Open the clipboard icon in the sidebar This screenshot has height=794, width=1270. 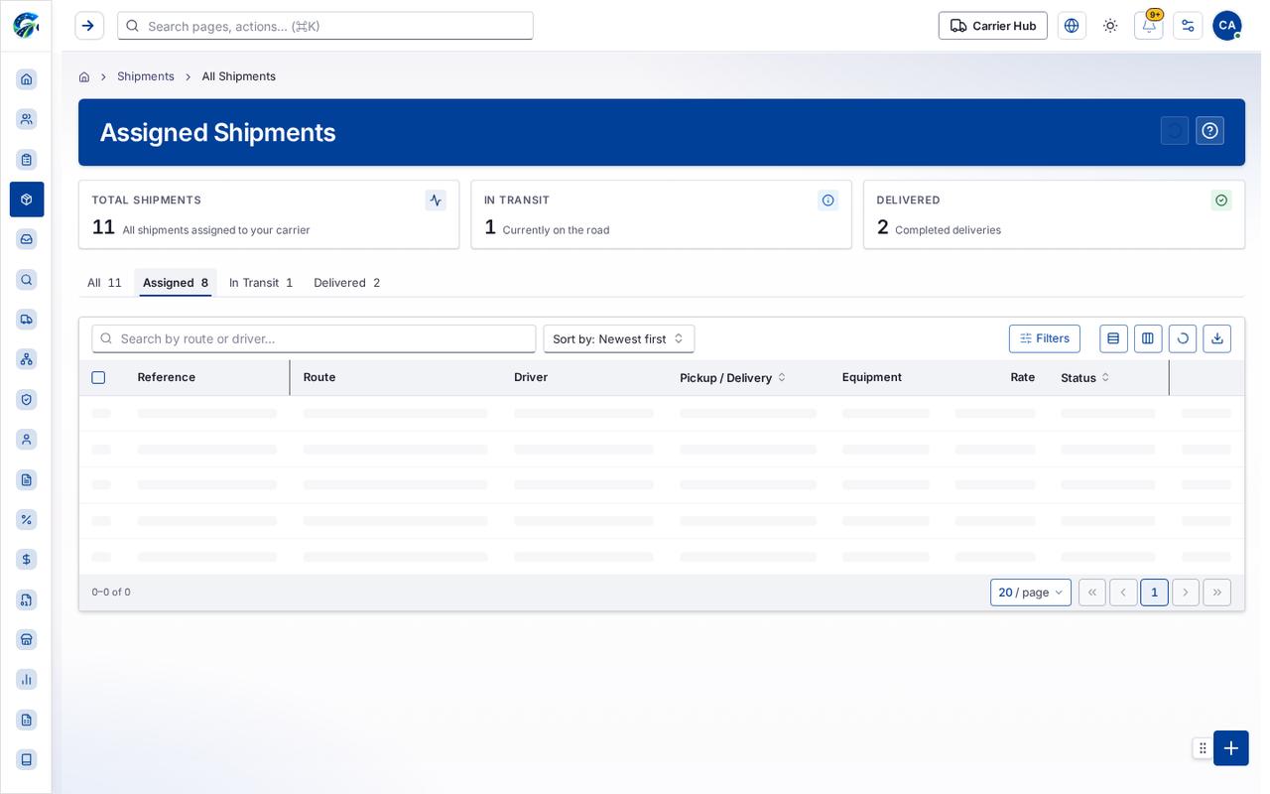(x=27, y=160)
